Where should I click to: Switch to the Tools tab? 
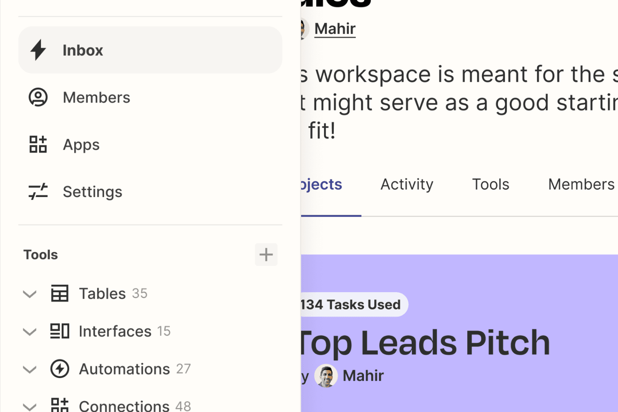[x=491, y=184]
